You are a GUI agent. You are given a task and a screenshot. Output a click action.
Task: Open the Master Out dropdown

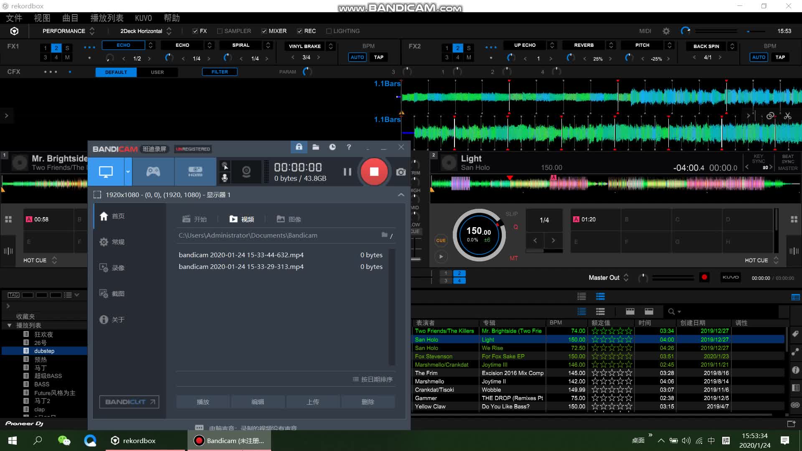click(626, 277)
